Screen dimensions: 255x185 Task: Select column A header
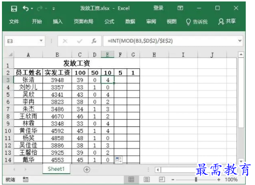tap(28, 55)
